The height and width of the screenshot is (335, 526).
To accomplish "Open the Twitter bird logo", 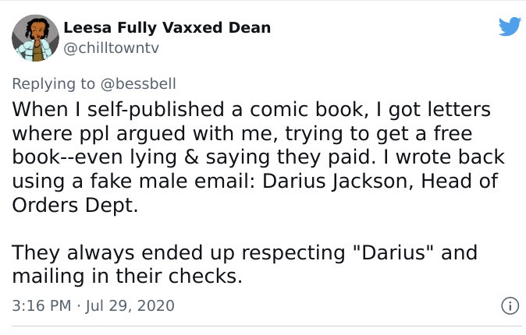I will tap(510, 26).
